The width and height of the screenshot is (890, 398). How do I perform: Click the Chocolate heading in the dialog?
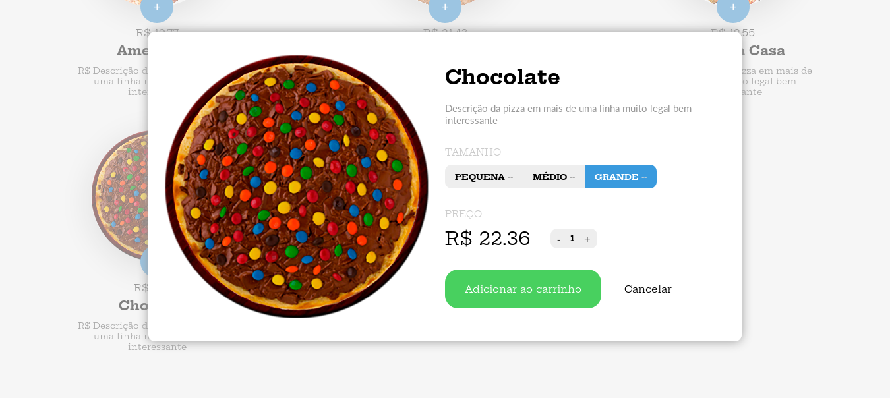click(x=502, y=77)
